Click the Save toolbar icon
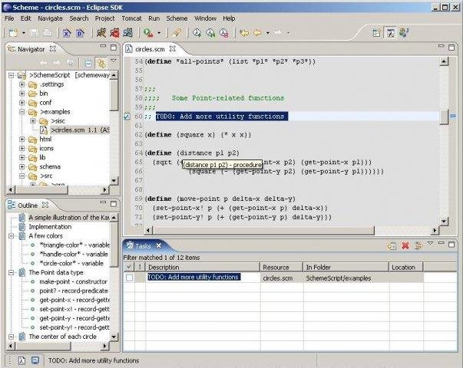The image size is (463, 368). point(34,33)
